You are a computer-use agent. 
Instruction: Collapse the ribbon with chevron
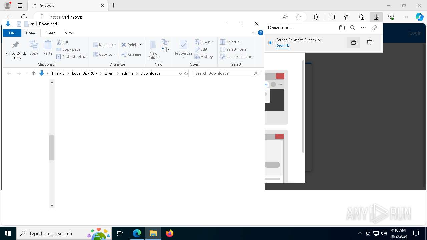(253, 33)
